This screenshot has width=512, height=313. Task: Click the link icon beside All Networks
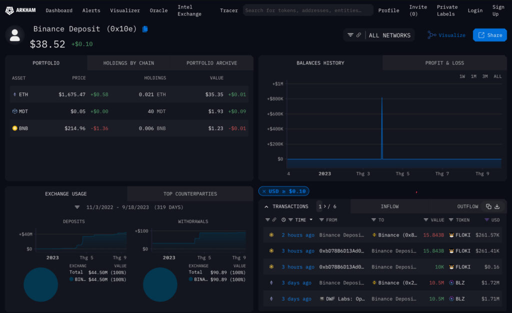click(358, 35)
